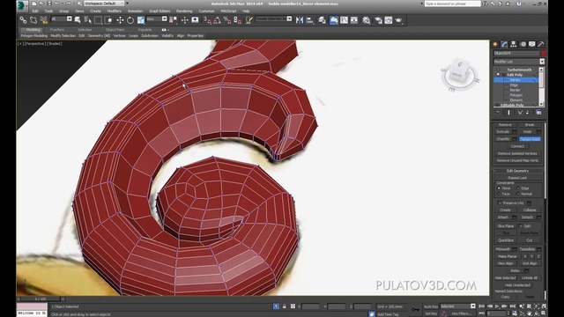This screenshot has height=317, width=564.
Task: Choose the Rectangular Selection Region tool
Action: pos(98,20)
